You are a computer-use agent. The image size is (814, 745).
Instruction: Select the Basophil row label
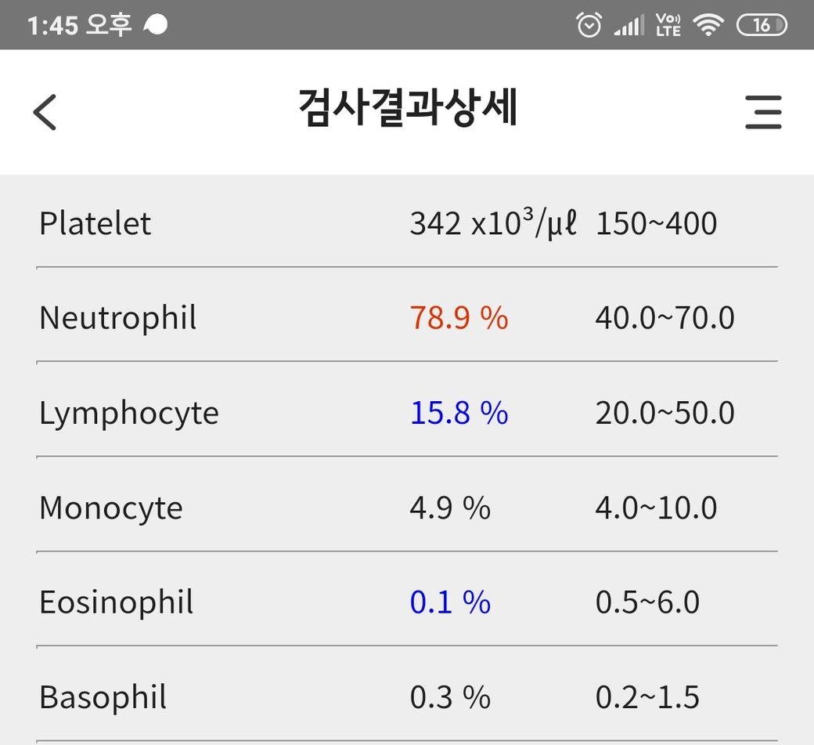click(x=103, y=697)
